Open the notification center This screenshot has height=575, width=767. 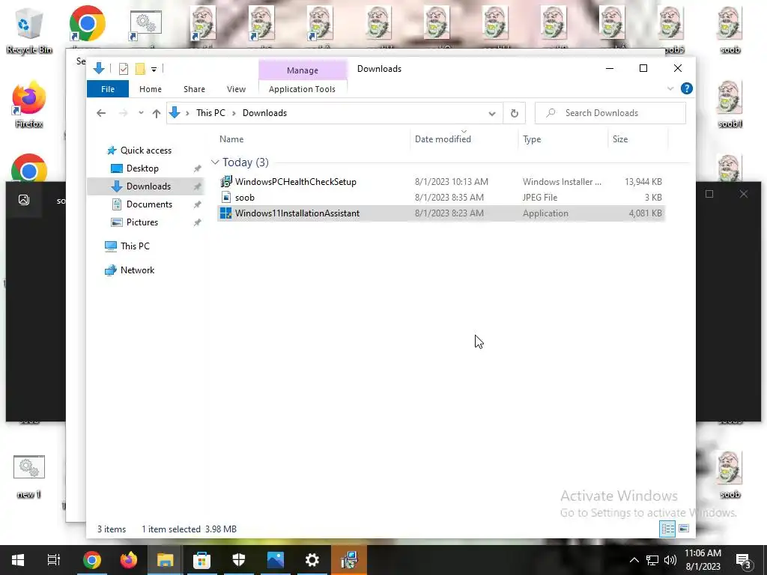[x=744, y=560]
